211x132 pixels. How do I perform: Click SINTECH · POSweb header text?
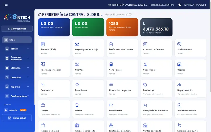pyautogui.click(x=195, y=5)
